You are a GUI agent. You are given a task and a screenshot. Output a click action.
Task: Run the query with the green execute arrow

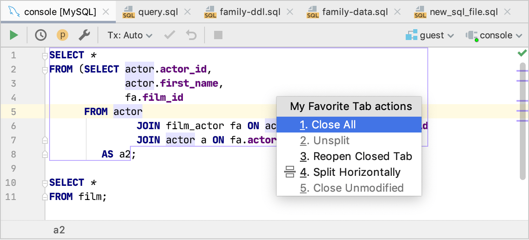(13, 35)
